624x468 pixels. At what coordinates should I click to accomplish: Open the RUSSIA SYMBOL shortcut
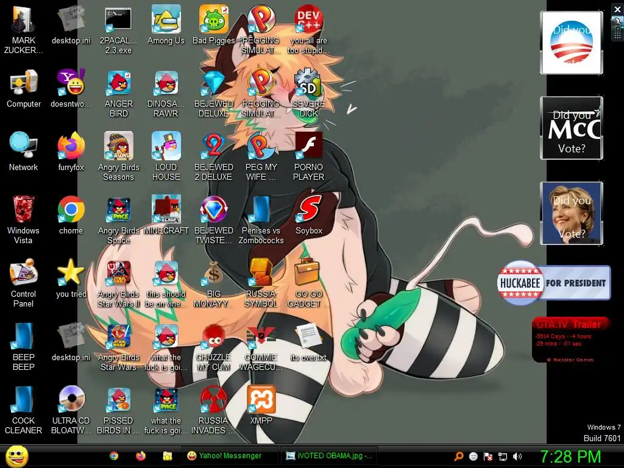tap(261, 283)
